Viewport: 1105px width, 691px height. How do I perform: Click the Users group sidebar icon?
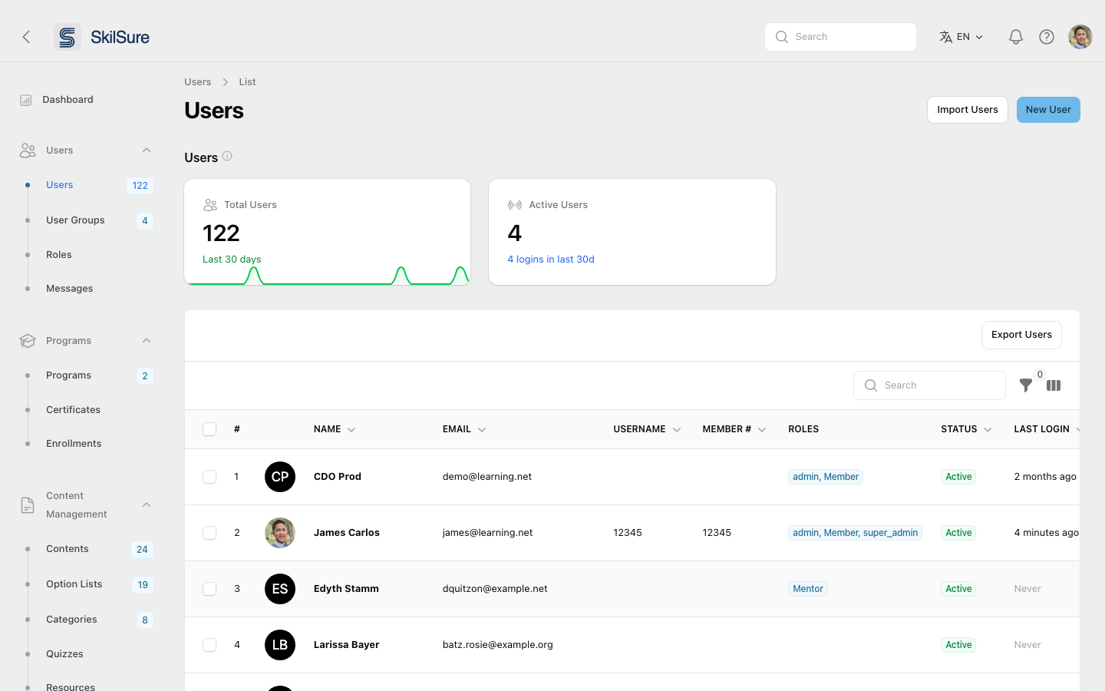click(28, 150)
